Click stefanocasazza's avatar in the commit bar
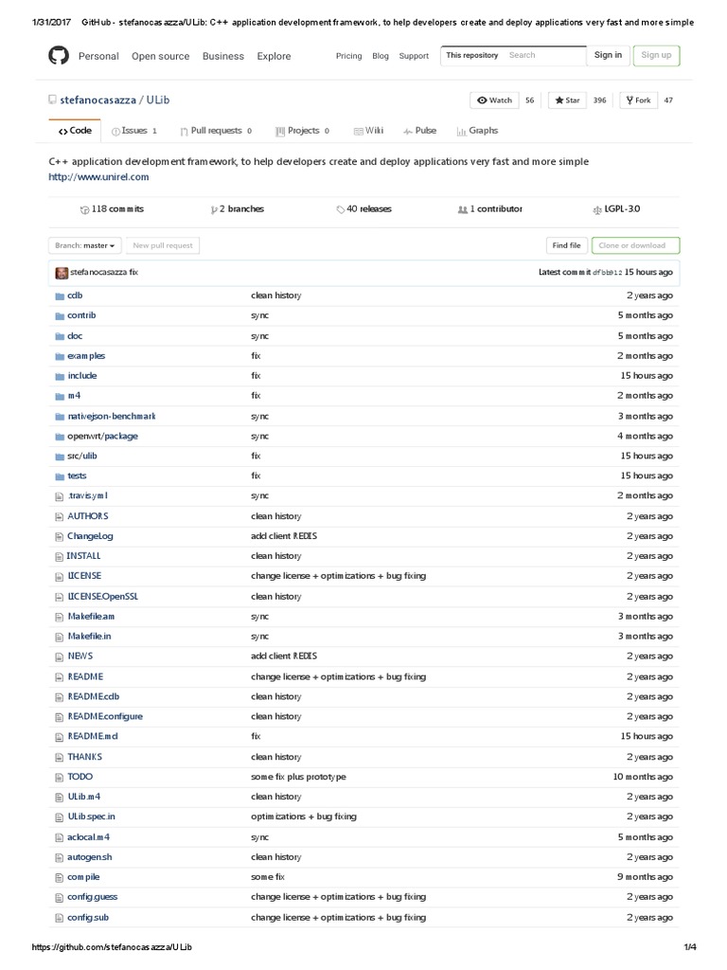 pyautogui.click(x=62, y=273)
